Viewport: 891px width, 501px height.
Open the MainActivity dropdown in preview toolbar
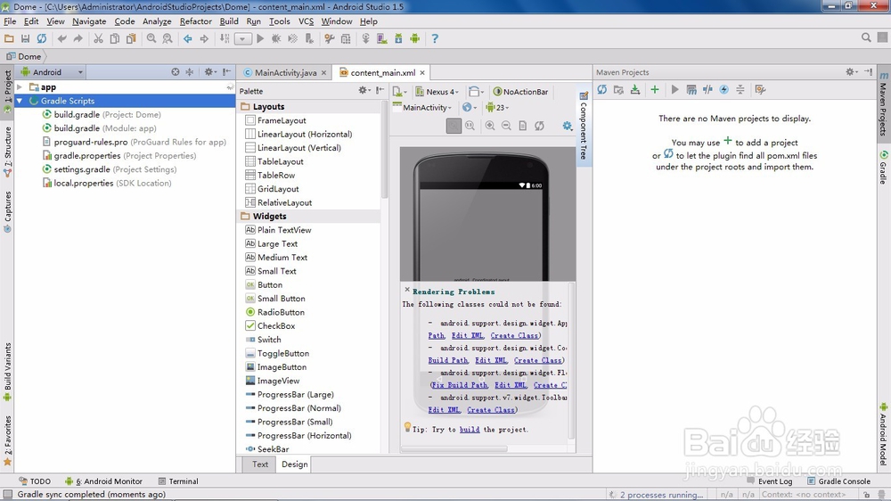coord(422,108)
